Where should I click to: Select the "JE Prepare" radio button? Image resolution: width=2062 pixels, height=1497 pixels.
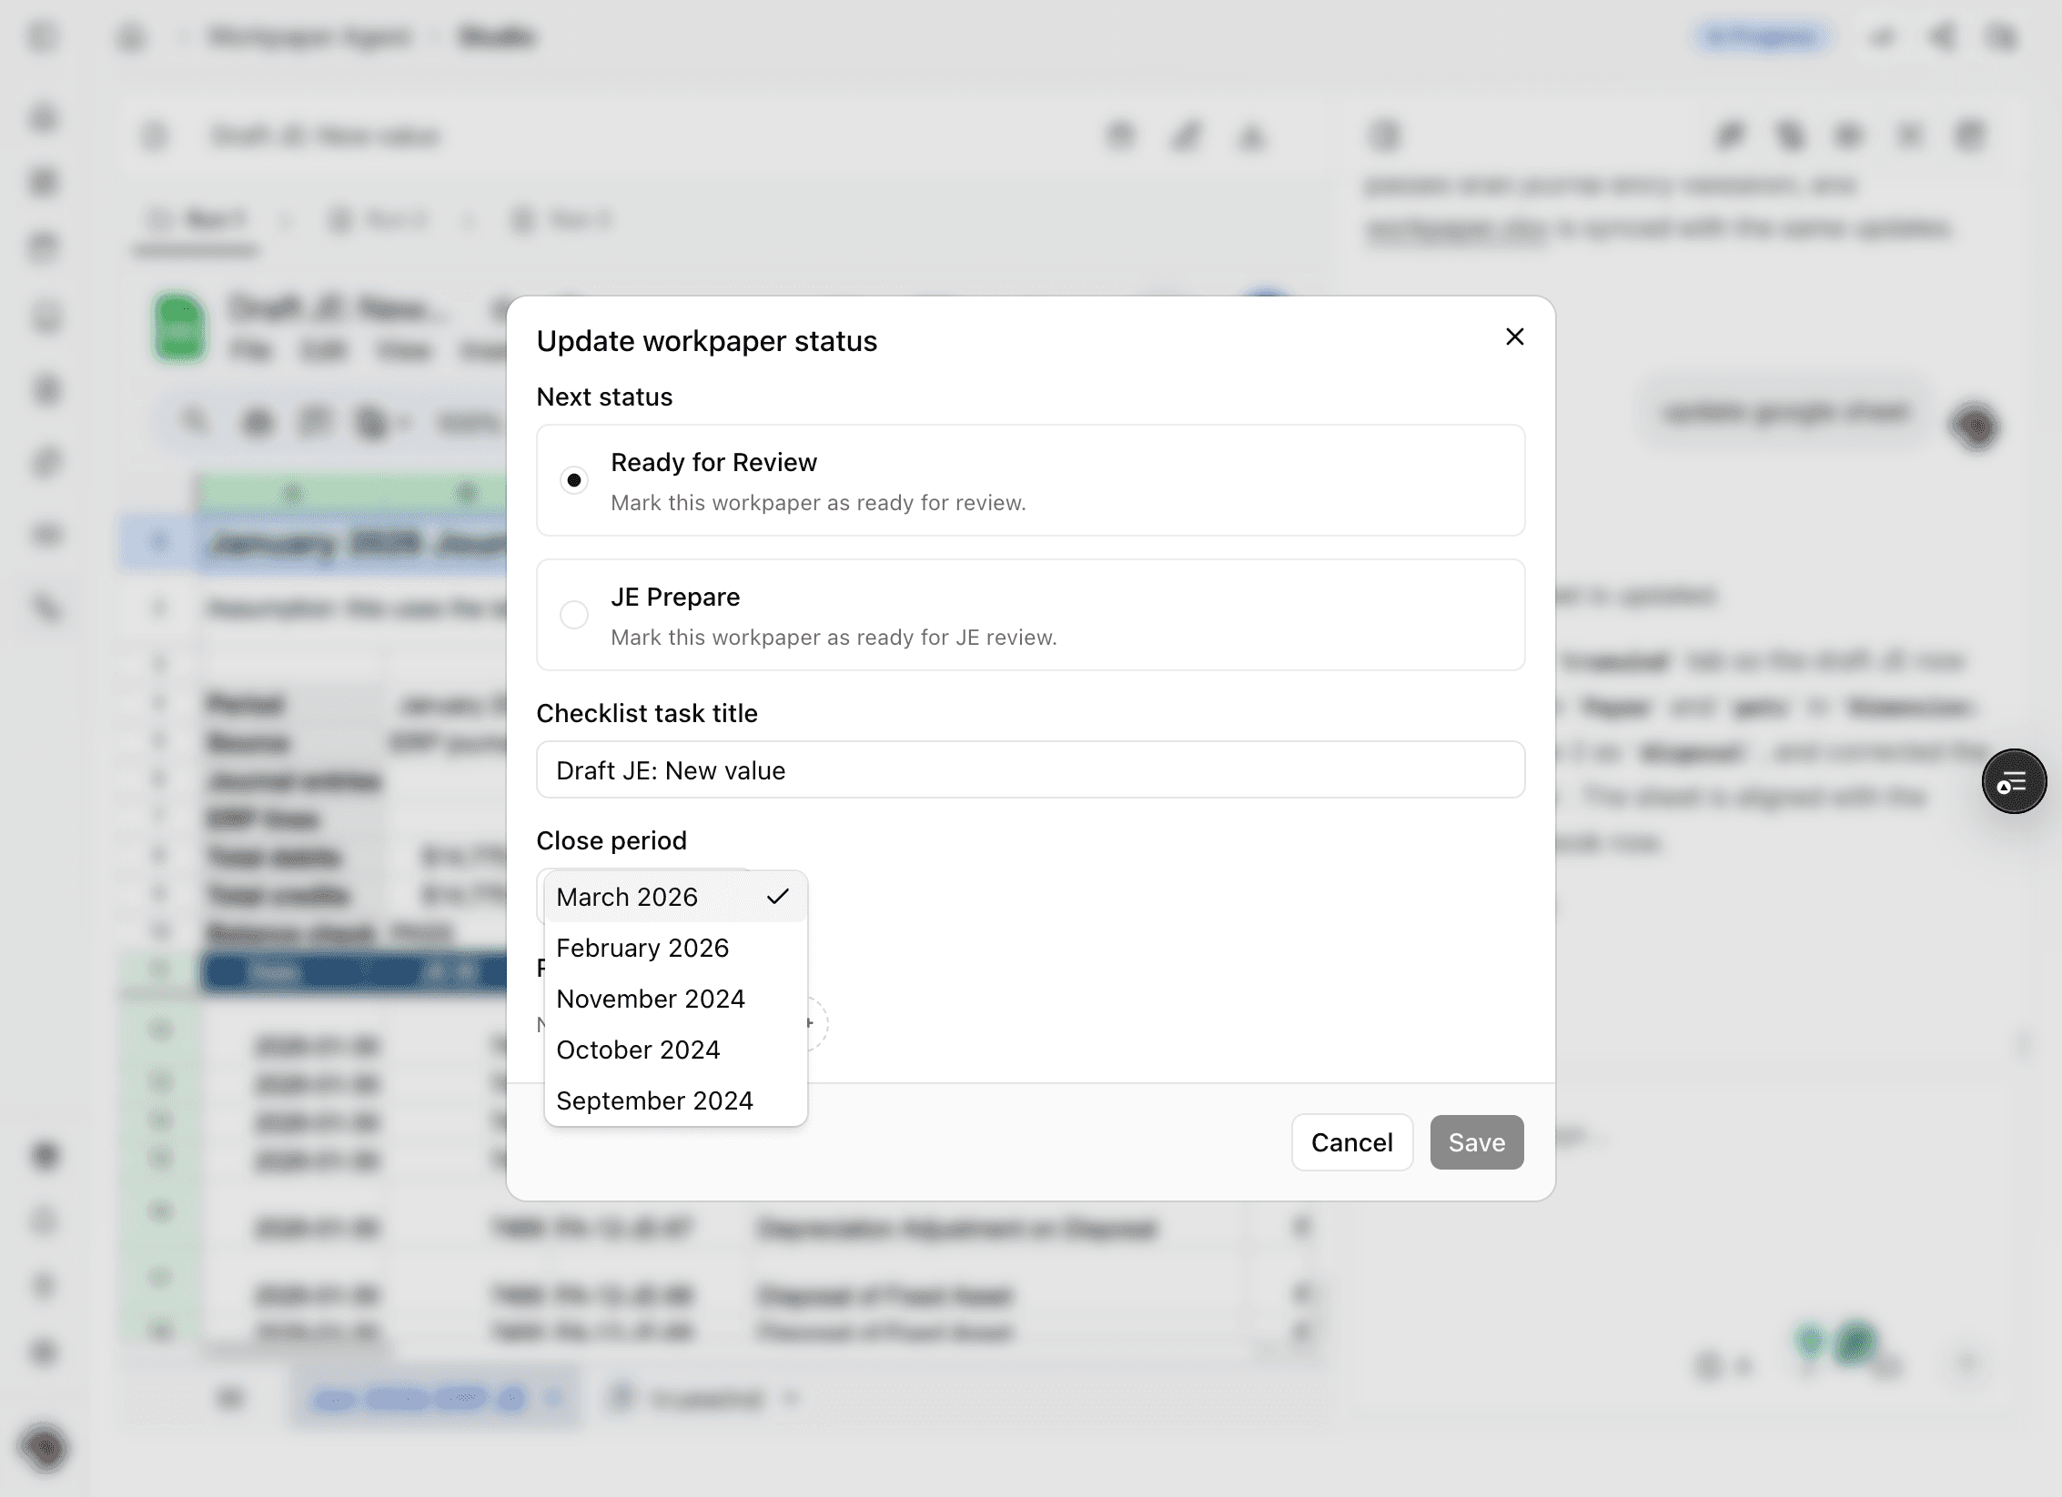(x=574, y=615)
